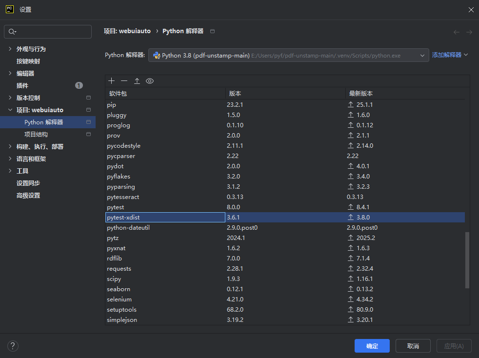Expand the 构建、执行、部署 section
The height and width of the screenshot is (358, 479).
[x=10, y=147]
